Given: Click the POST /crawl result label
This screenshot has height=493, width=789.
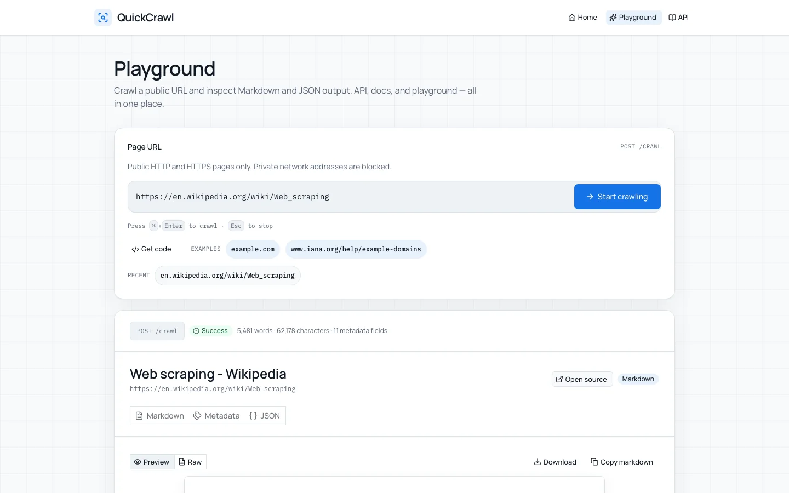Looking at the screenshot, I should pyautogui.click(x=157, y=331).
